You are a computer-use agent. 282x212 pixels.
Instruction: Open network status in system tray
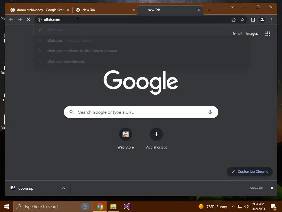tap(240, 206)
